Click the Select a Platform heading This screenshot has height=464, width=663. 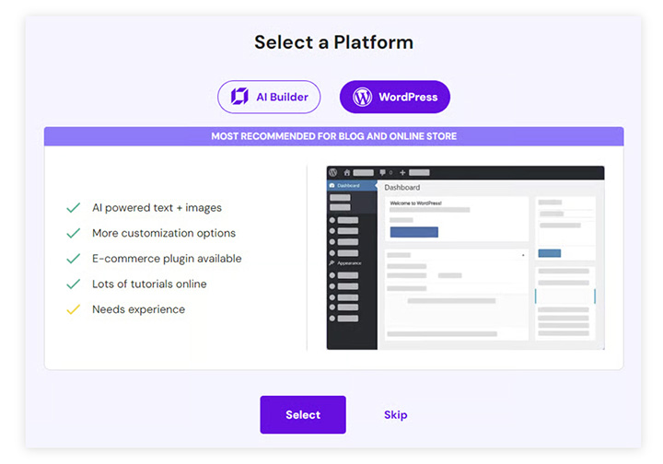(x=333, y=42)
